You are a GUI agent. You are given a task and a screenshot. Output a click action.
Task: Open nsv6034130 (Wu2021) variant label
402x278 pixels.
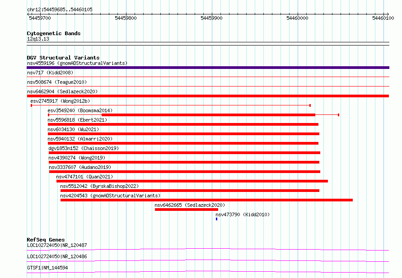(x=73, y=129)
